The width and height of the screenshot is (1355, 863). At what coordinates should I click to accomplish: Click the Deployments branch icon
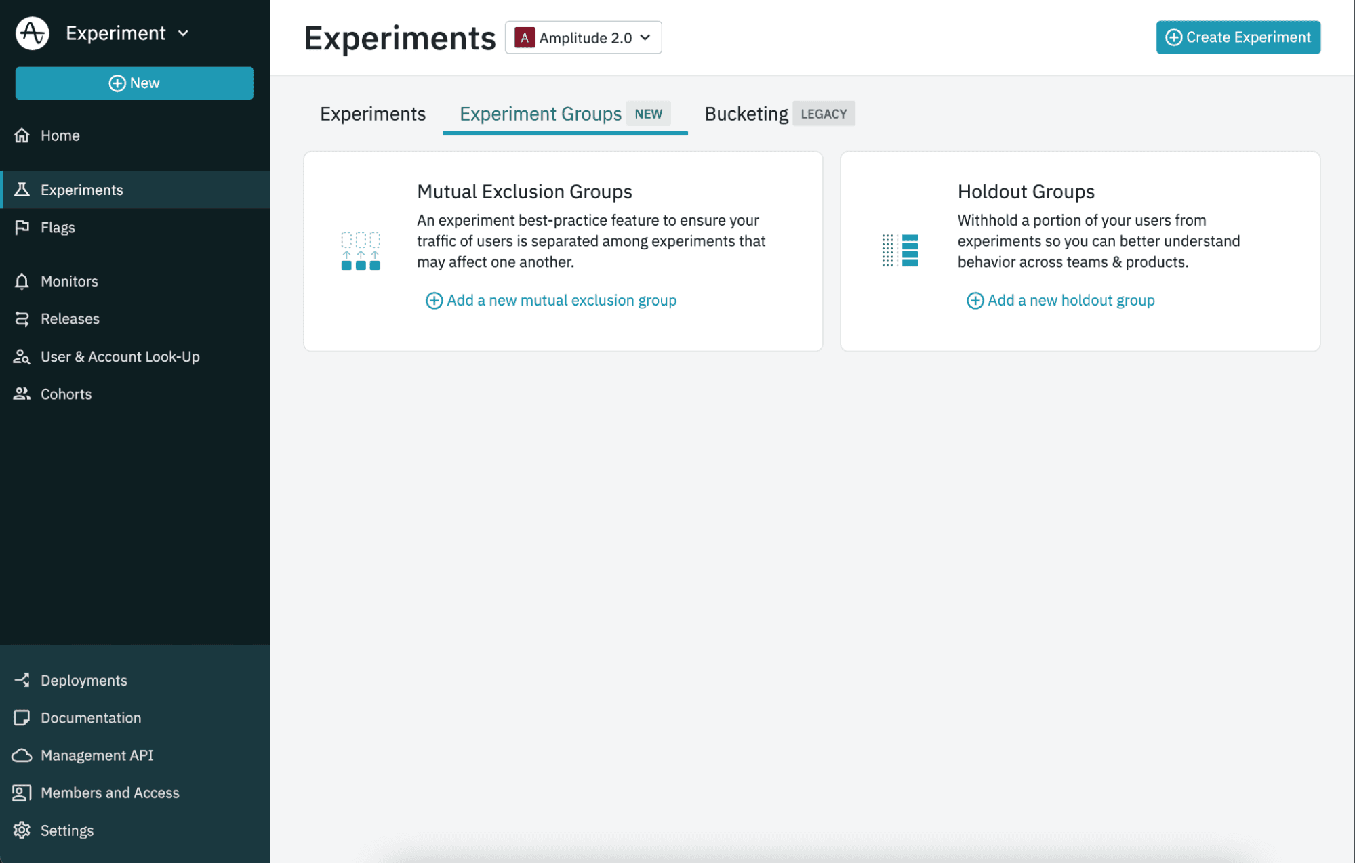point(22,680)
